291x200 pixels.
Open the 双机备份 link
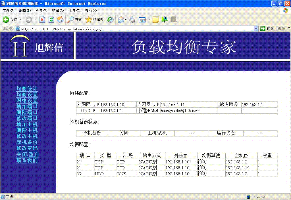pos(27,142)
